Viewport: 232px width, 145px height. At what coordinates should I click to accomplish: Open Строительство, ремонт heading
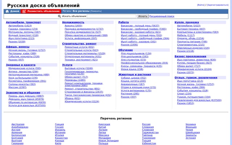coord(79,44)
